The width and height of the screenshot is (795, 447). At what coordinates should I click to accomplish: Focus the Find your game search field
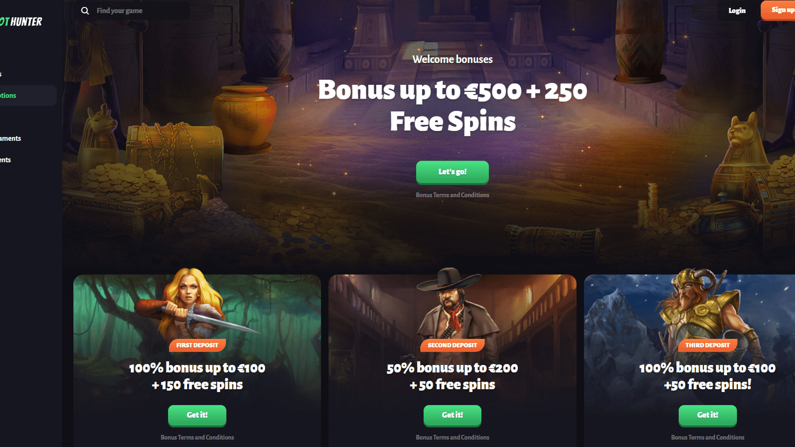132,11
